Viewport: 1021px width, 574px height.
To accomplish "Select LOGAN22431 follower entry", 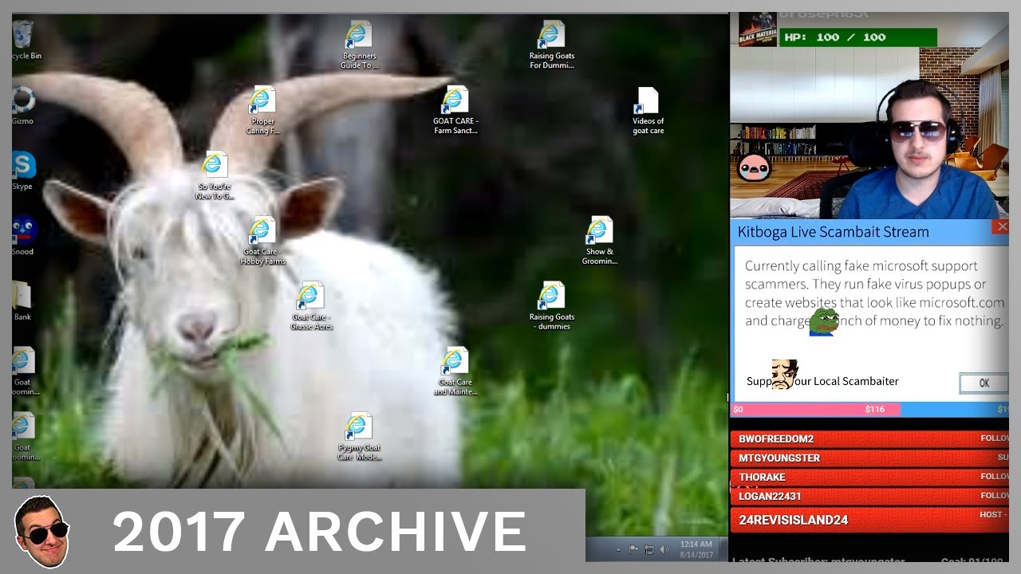I will pyautogui.click(x=870, y=497).
